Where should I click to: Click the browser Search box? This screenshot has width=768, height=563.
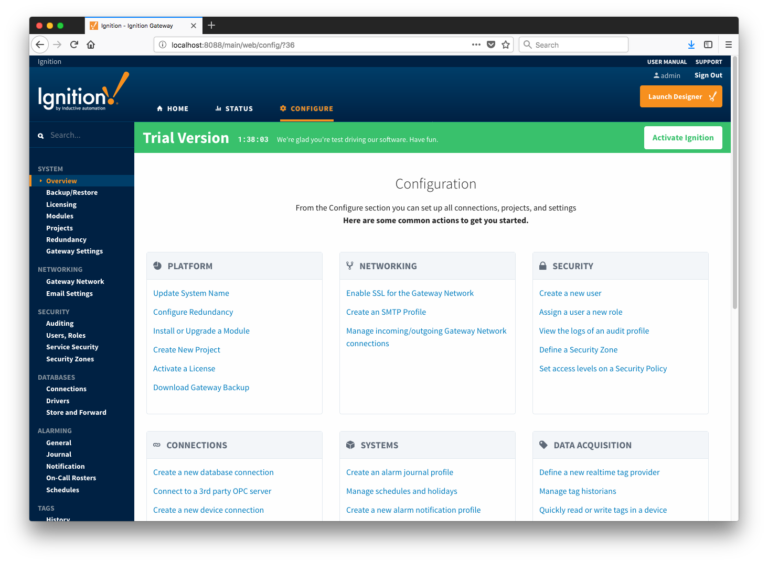[573, 45]
